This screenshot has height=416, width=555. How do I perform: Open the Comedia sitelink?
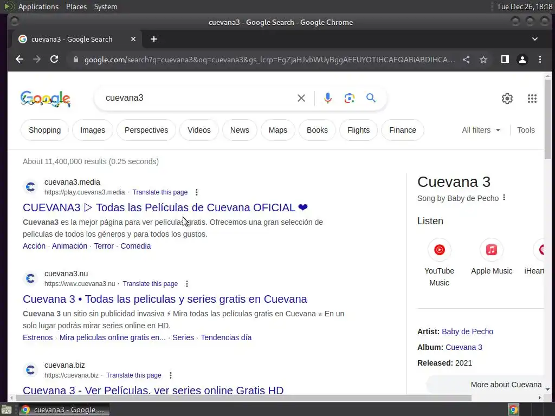click(x=135, y=246)
